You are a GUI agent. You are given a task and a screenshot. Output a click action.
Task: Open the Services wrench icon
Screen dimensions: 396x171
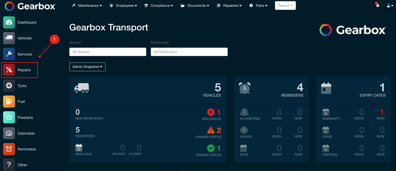9,54
